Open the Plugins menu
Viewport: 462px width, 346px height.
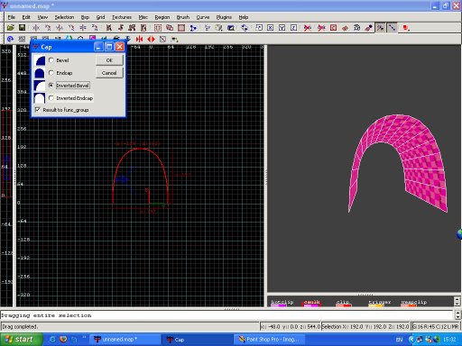click(x=224, y=17)
